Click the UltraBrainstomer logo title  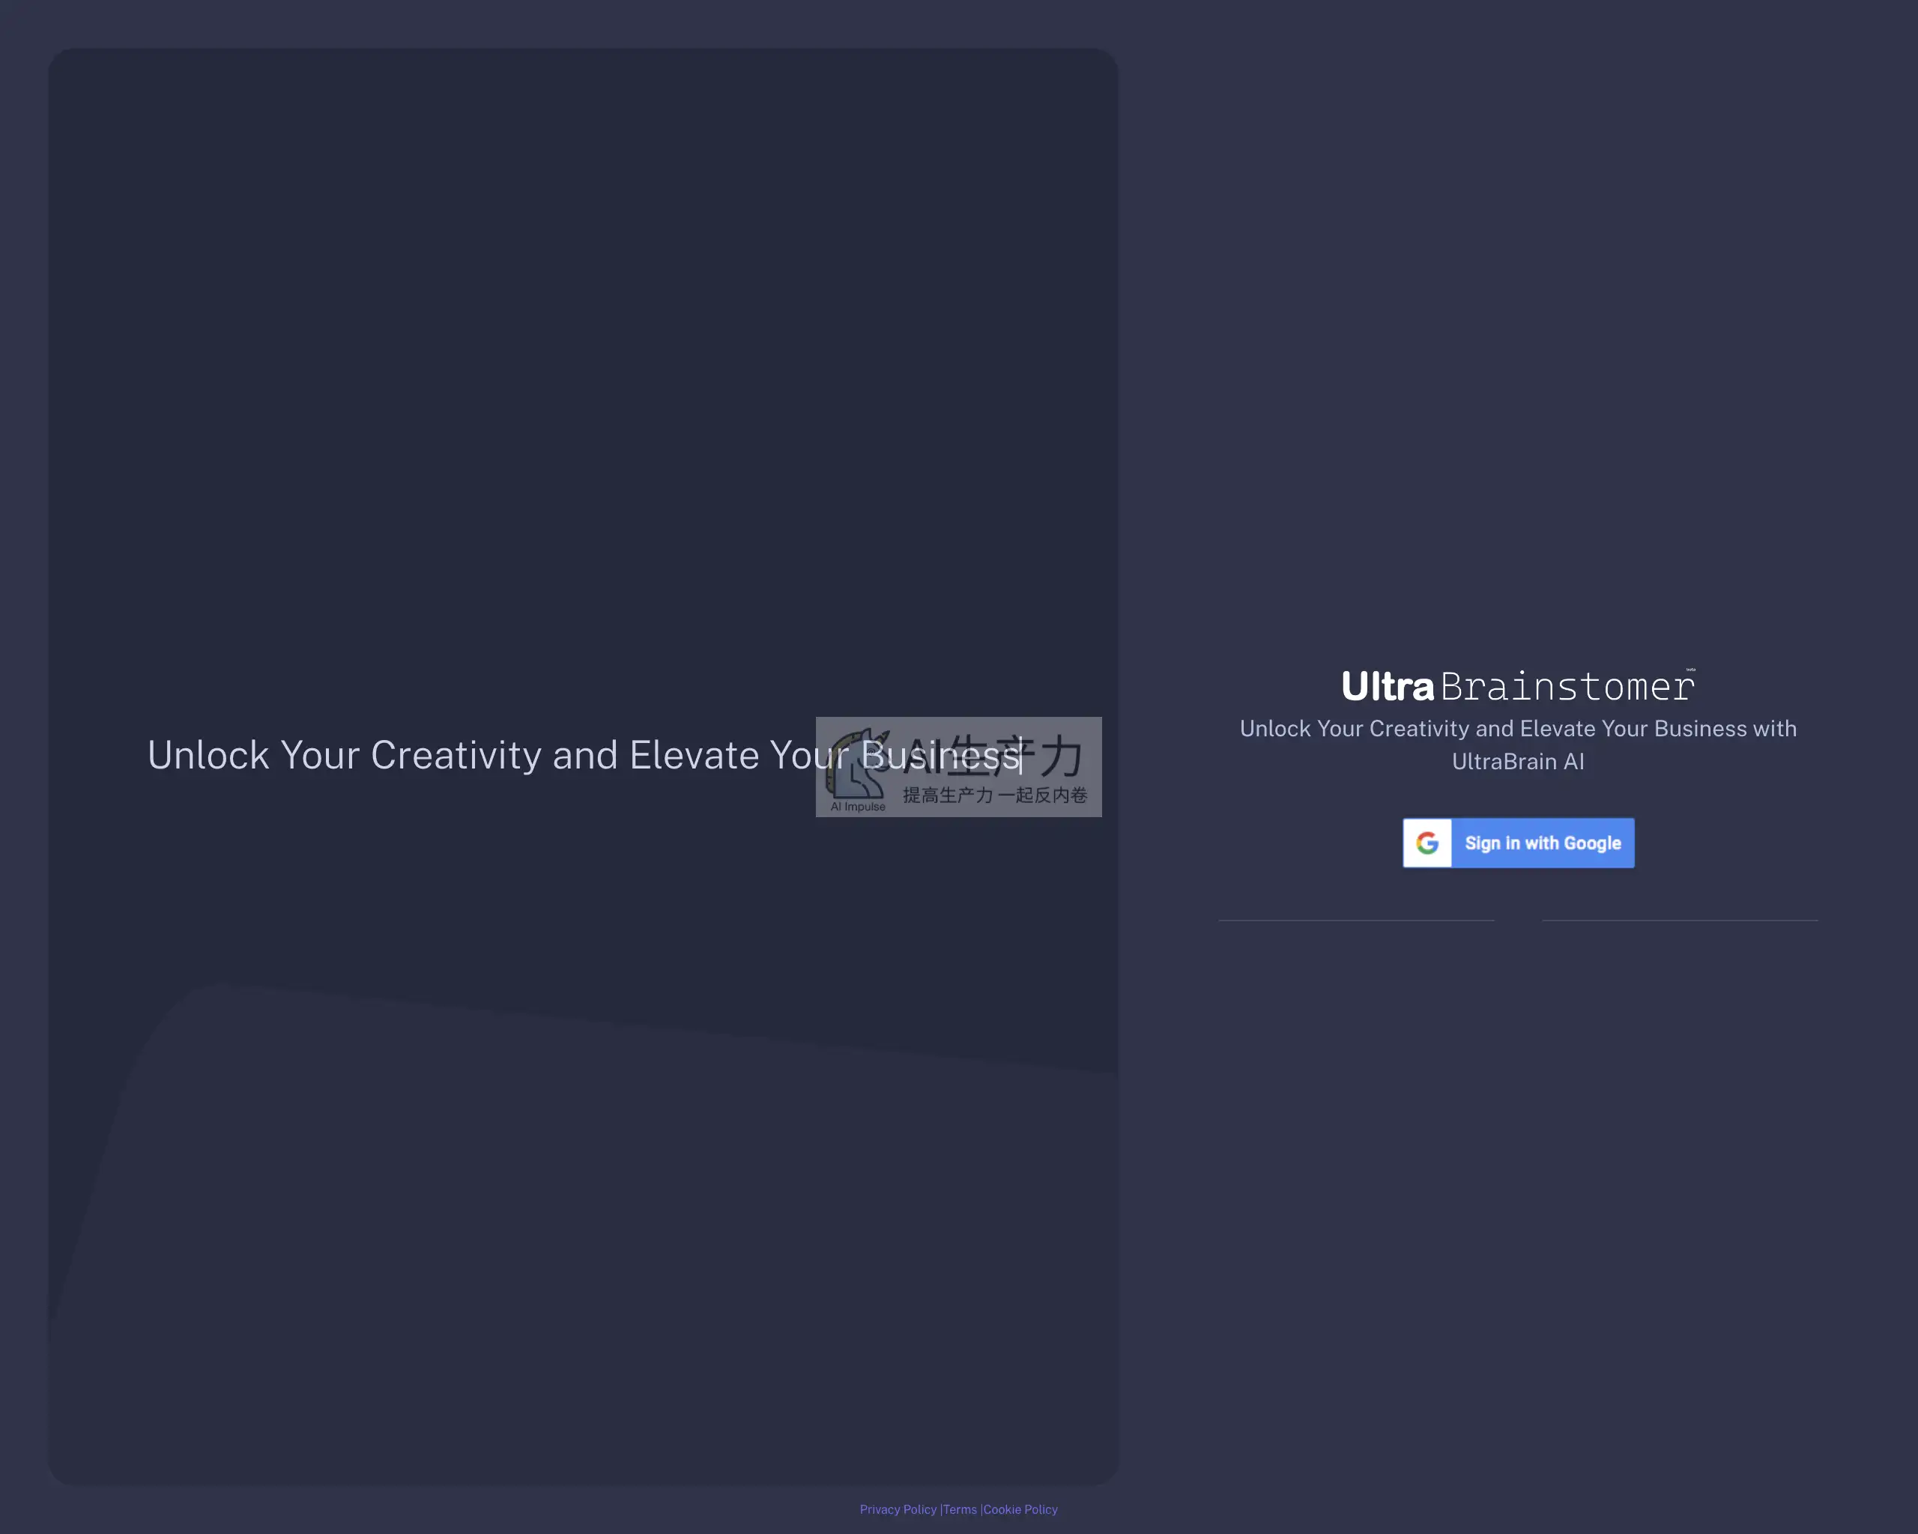coord(1518,685)
